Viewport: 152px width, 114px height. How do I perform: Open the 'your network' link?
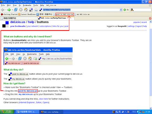click(x=32, y=26)
